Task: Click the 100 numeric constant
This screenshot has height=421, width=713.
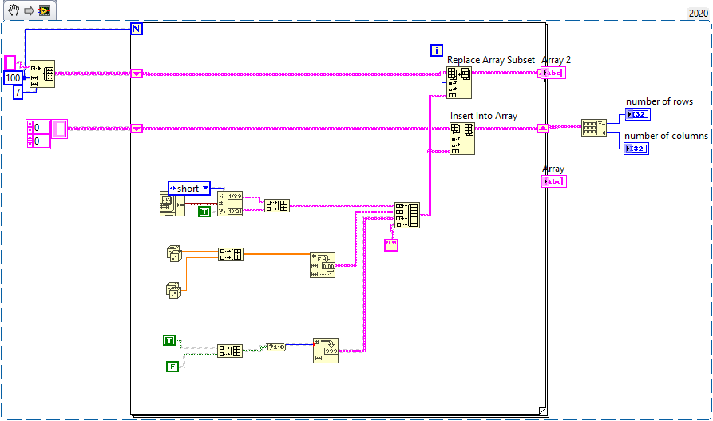Action: (x=13, y=77)
